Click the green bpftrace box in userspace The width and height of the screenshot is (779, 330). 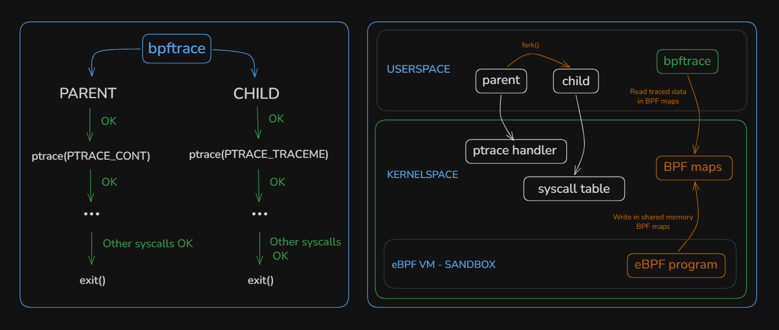click(687, 62)
